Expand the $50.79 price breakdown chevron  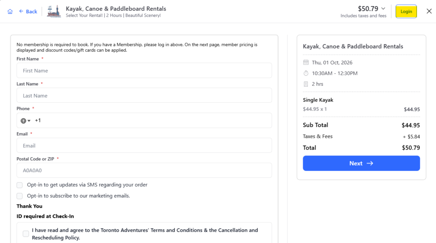(383, 8)
